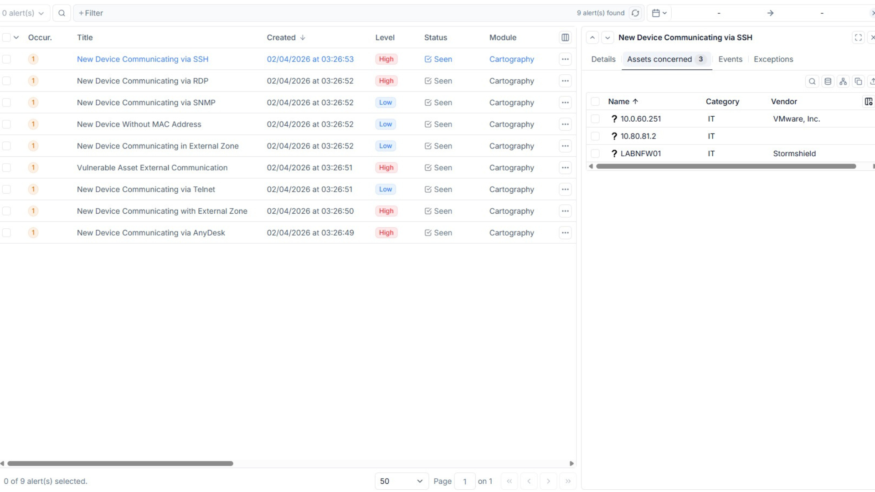Click the copy icon in assets panel
875x492 pixels.
pos(859,81)
